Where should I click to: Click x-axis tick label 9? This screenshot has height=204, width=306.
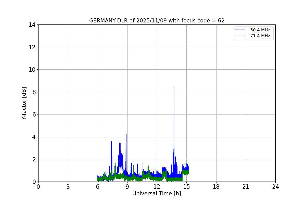click(127, 187)
